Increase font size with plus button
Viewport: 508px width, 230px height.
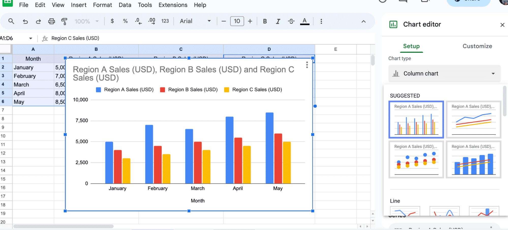(x=250, y=21)
